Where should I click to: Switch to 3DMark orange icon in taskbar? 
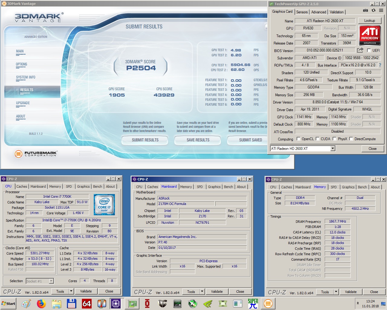click(x=268, y=304)
